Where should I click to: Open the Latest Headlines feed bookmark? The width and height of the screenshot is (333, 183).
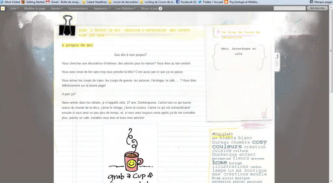[95, 2]
